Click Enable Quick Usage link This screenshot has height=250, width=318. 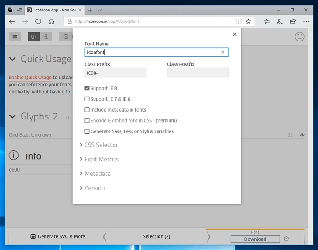pos(30,77)
